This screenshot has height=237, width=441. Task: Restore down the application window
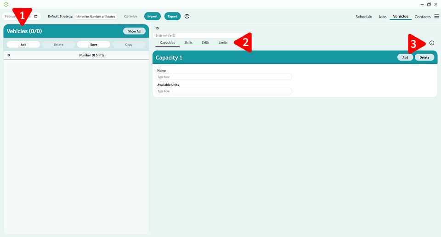tap(429, 4)
